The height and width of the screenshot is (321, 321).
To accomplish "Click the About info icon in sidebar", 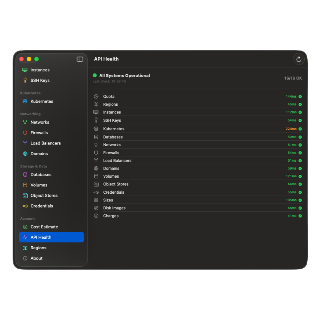I will point(25,258).
